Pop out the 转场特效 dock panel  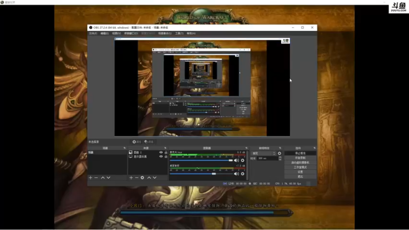tap(280, 148)
